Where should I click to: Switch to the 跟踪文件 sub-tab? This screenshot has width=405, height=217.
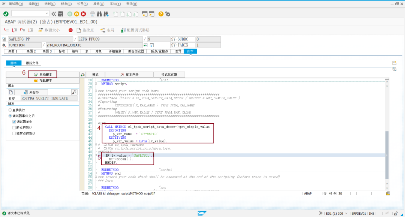32,63
